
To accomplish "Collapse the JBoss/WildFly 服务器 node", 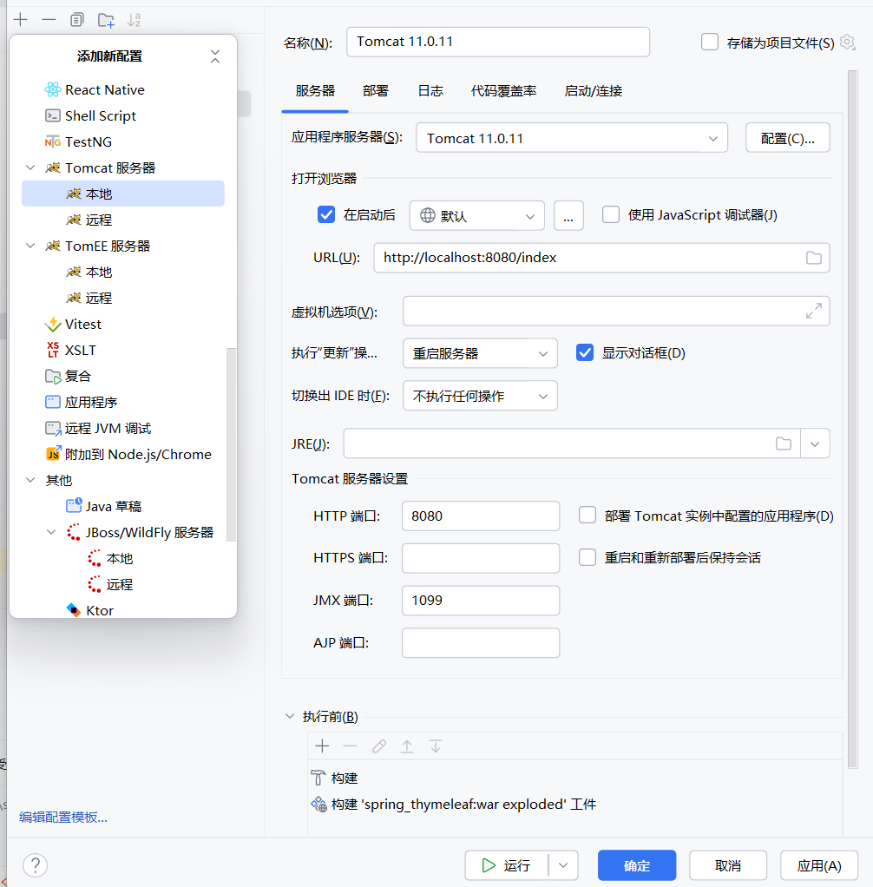I will (x=51, y=532).
